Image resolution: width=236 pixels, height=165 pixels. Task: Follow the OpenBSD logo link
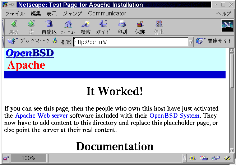(x=30, y=53)
